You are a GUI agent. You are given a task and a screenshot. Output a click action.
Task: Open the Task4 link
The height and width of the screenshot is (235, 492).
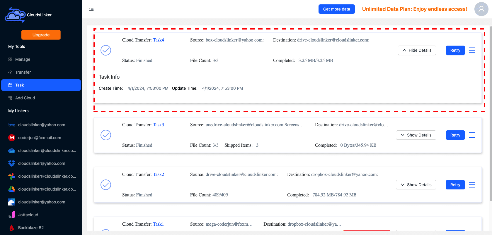pyautogui.click(x=159, y=40)
